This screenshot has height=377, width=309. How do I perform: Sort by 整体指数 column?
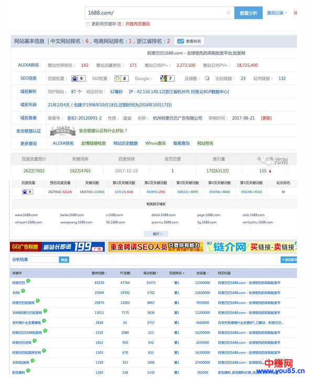point(99,273)
